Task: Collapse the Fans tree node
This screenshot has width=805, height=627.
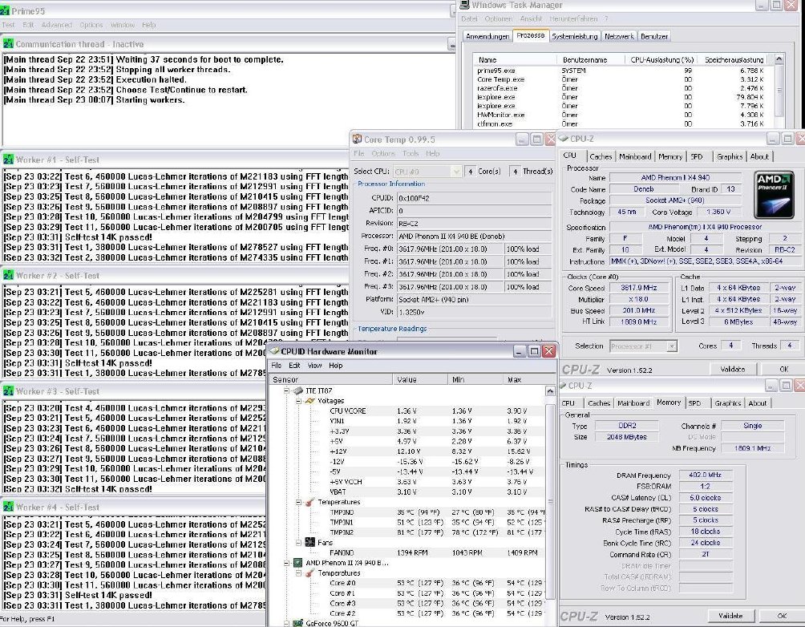Action: tap(299, 542)
